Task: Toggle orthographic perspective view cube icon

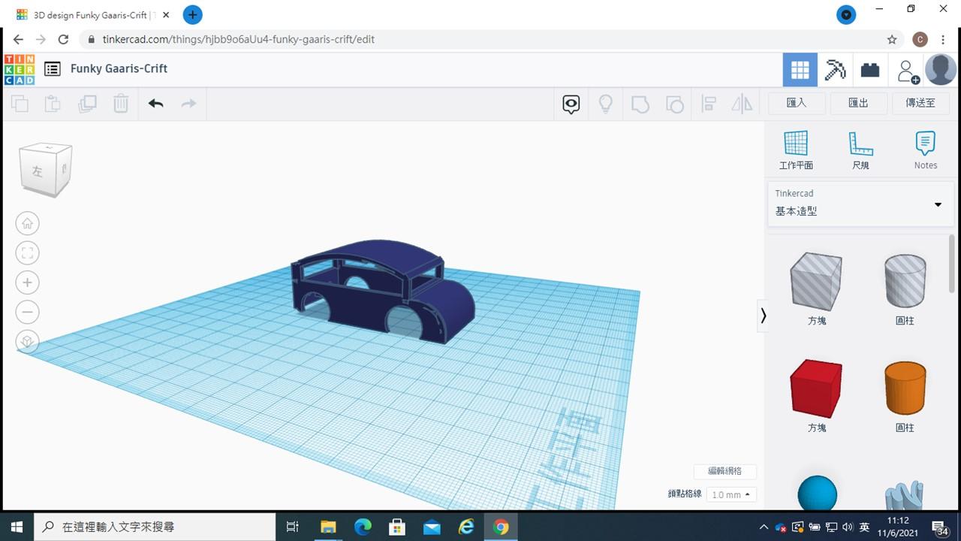Action: coord(28,342)
